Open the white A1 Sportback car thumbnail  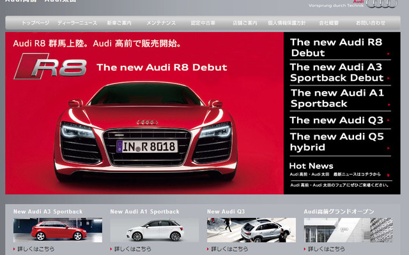pos(155,230)
